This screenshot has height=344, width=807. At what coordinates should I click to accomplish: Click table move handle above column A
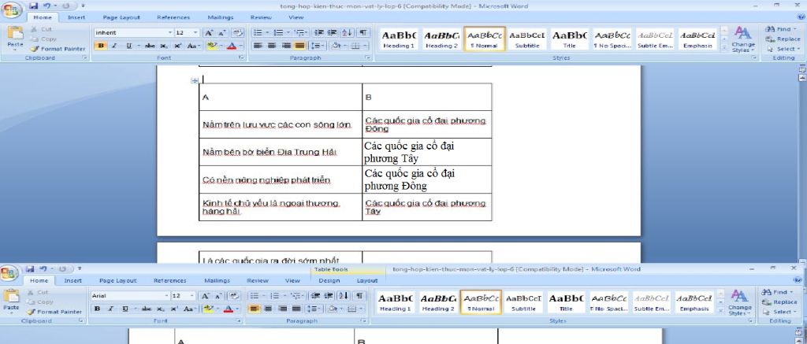click(x=195, y=81)
